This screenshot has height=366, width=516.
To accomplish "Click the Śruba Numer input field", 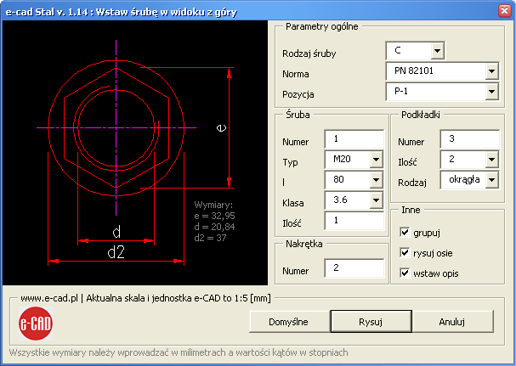I will point(354,139).
